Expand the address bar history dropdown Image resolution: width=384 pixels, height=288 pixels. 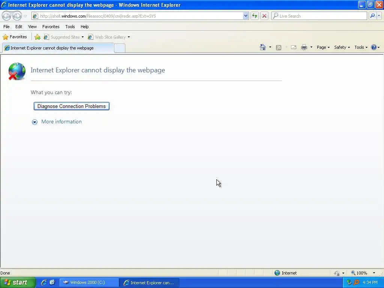pos(246,16)
